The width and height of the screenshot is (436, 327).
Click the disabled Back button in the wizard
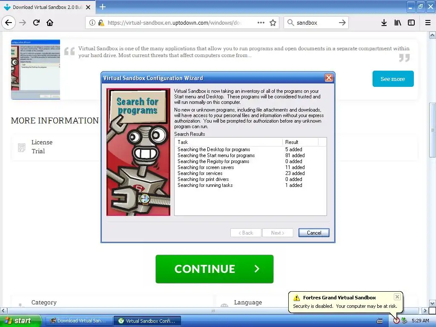click(x=246, y=233)
